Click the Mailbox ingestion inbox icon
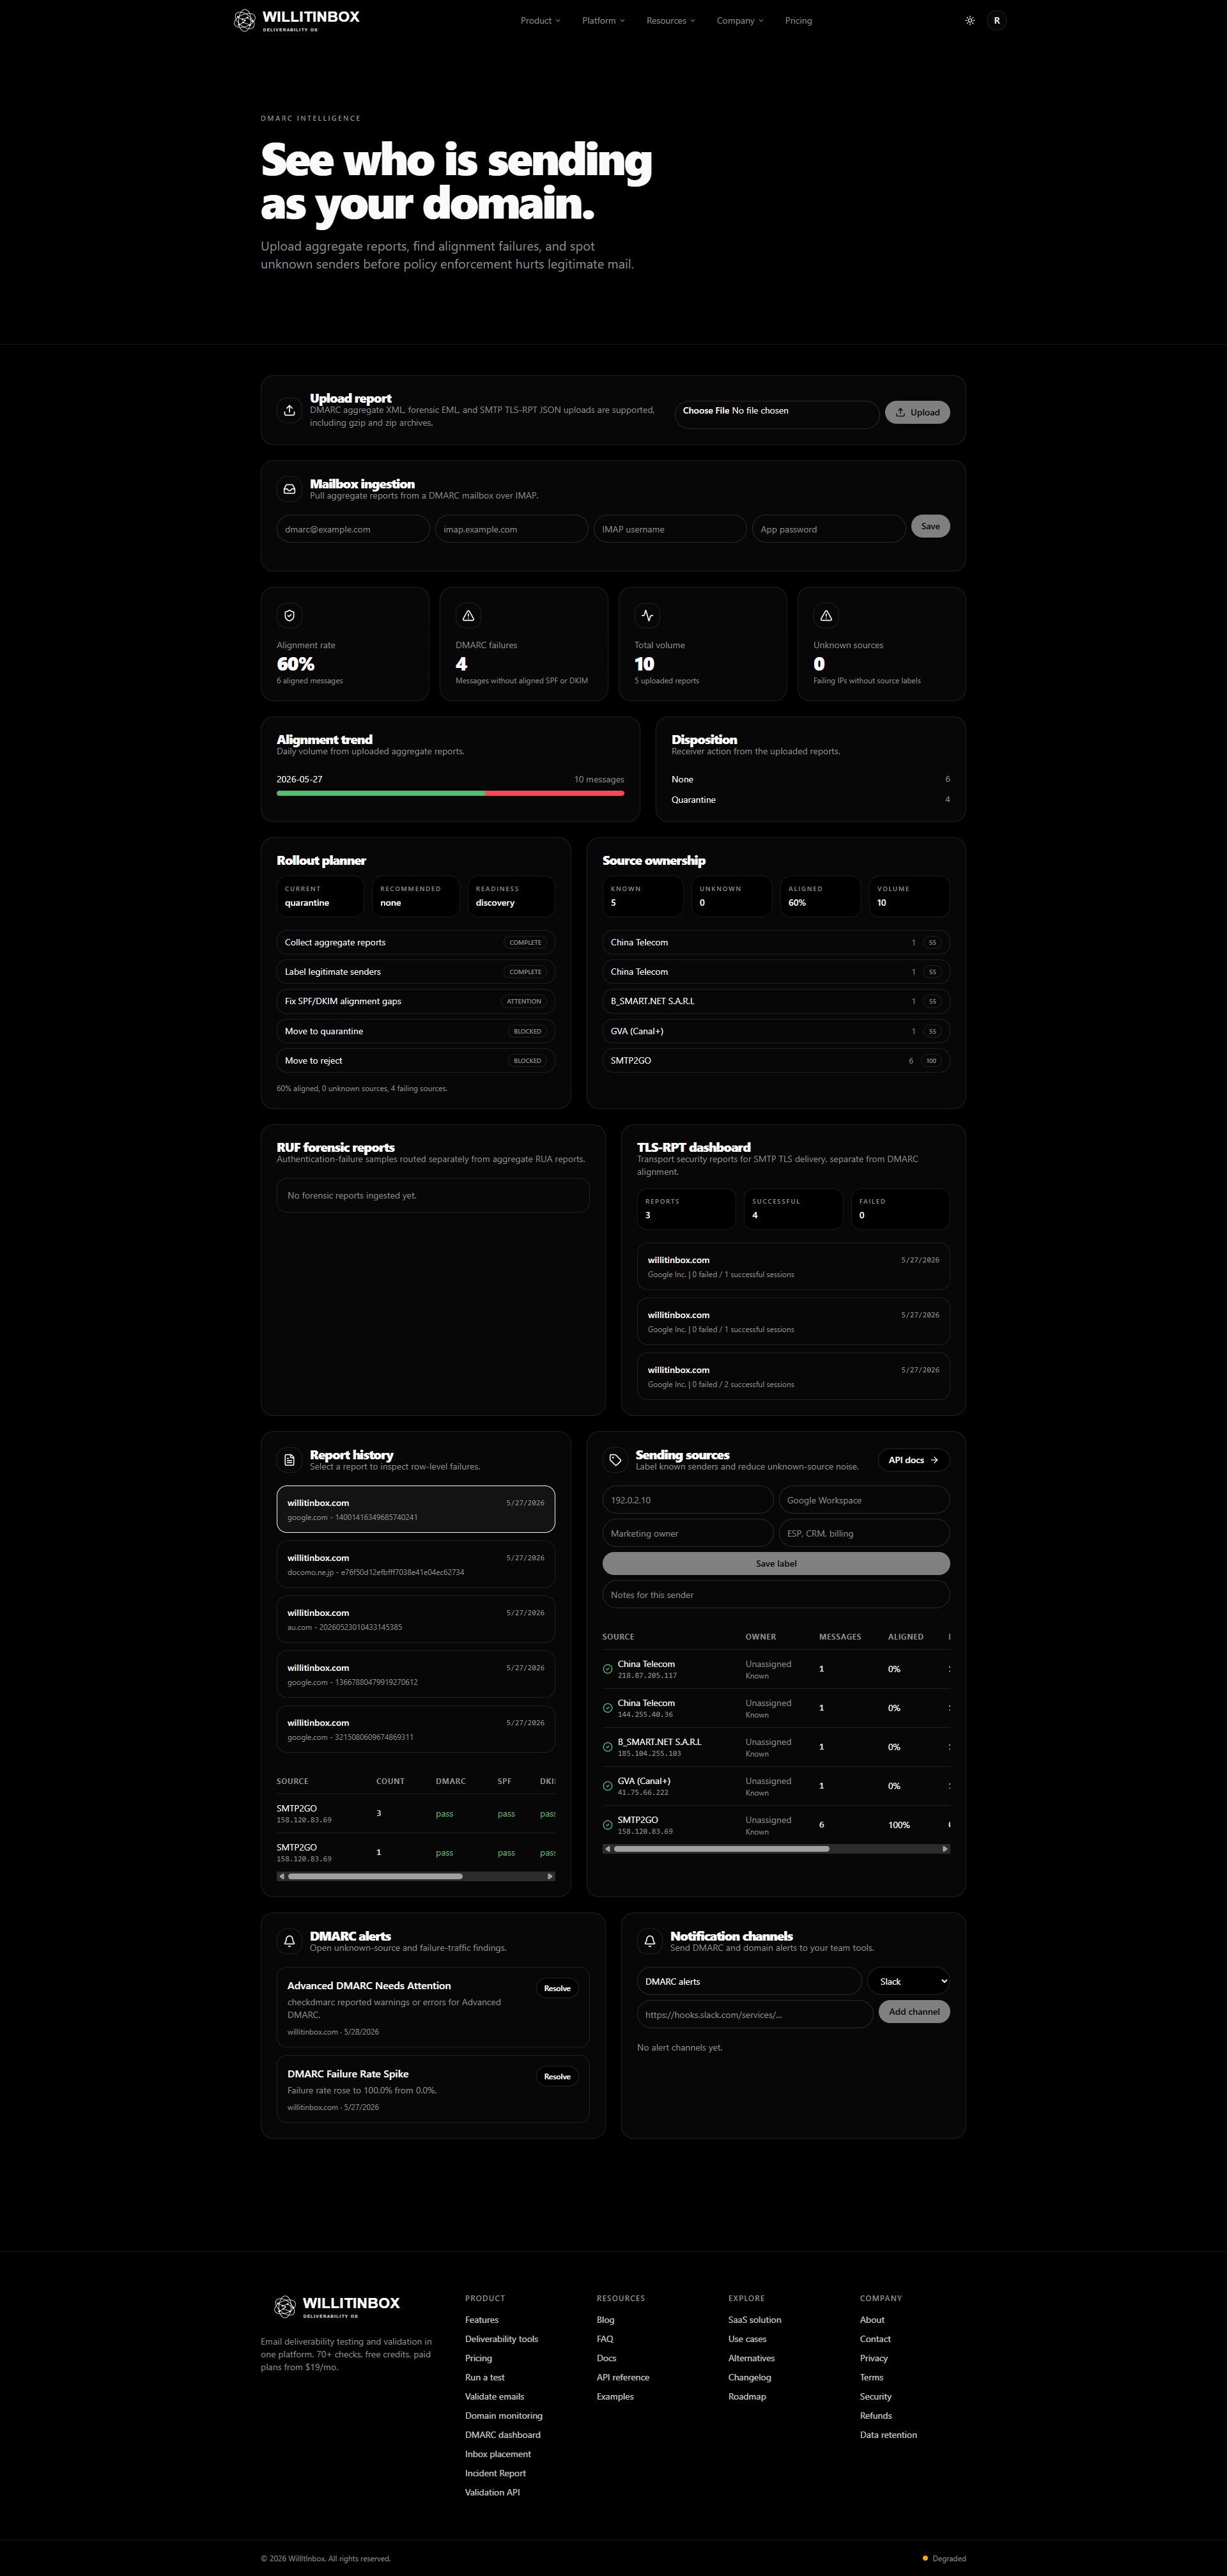Viewport: 1227px width, 2576px height. (289, 489)
